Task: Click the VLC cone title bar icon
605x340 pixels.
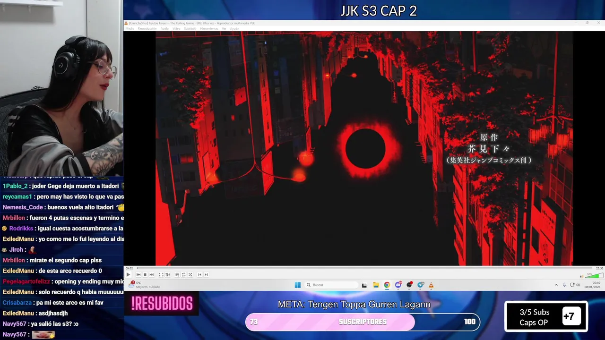Action: (126, 23)
